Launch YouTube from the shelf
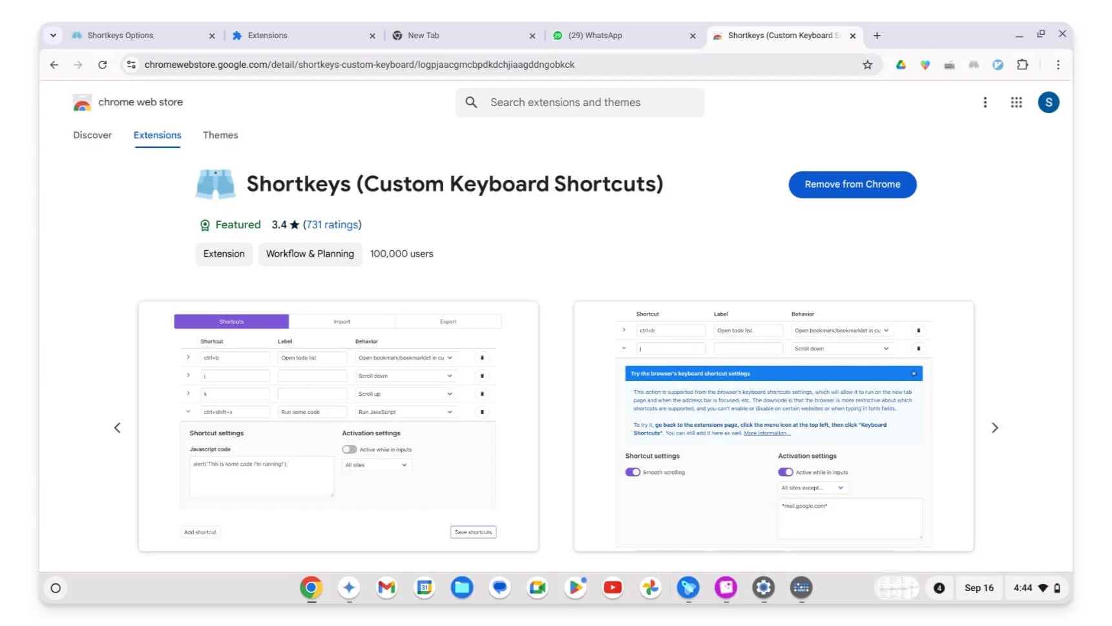This screenshot has height=626, width=1112. (613, 588)
